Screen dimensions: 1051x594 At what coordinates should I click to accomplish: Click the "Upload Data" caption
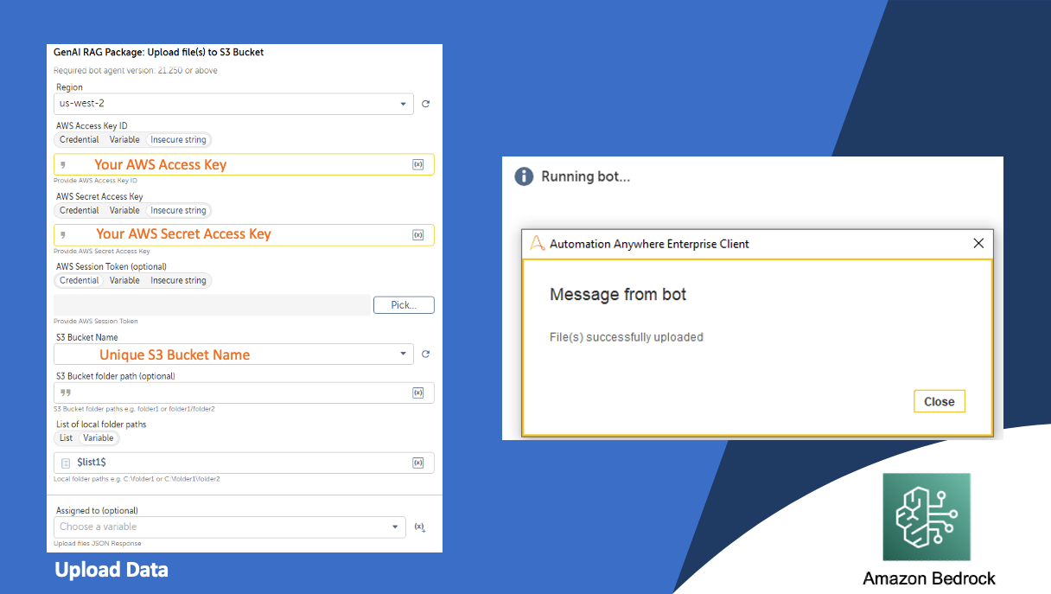coord(111,570)
